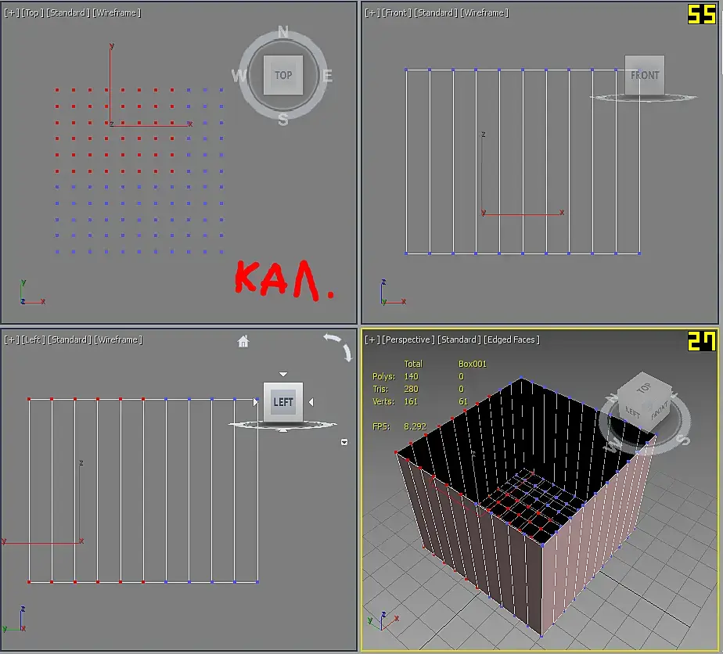
Task: Open [Standard] menu in Perspective viewport
Action: click(459, 340)
